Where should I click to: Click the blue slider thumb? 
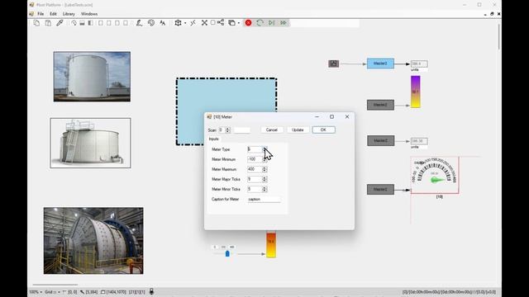click(x=227, y=253)
